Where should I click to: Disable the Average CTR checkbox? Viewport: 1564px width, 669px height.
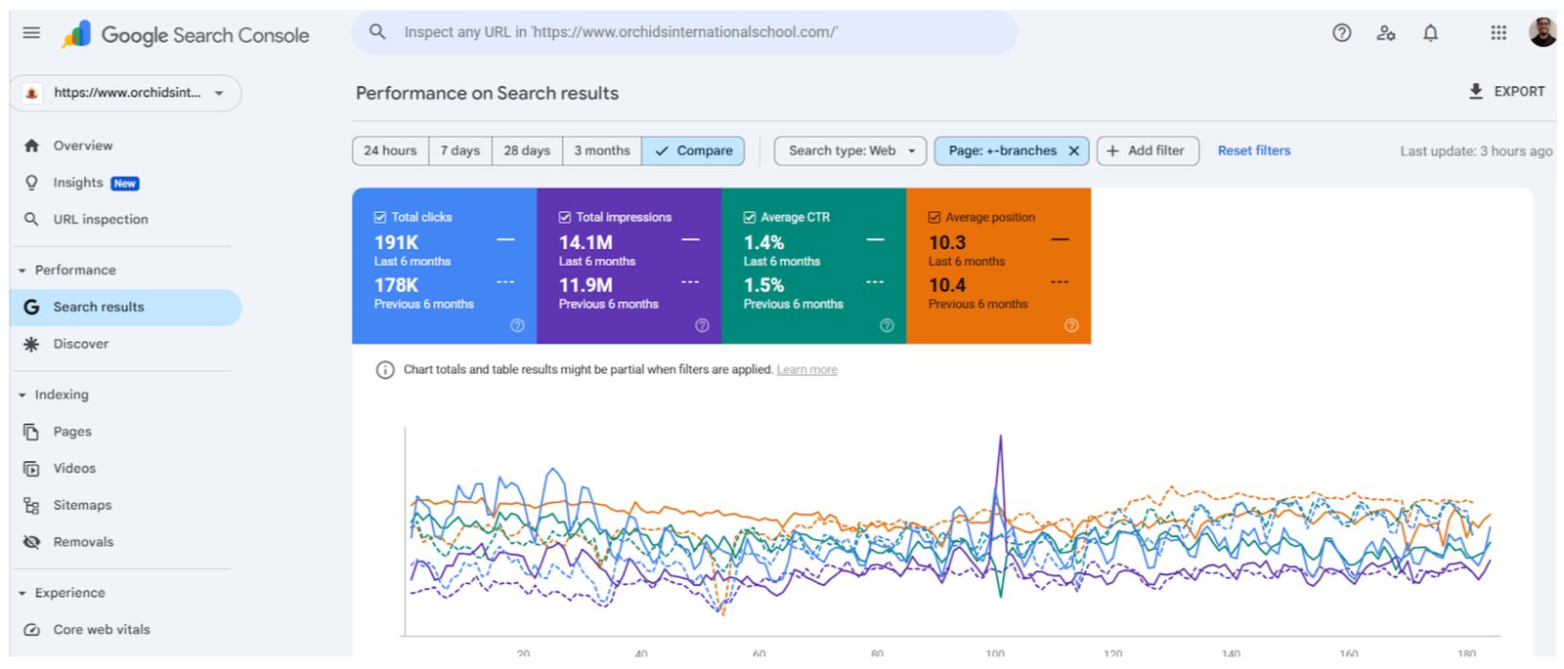pos(750,217)
